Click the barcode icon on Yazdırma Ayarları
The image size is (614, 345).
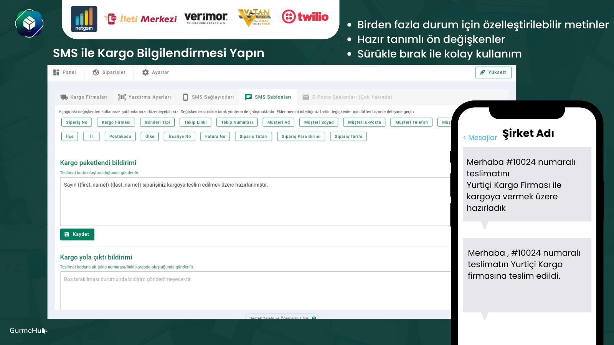tap(122, 97)
